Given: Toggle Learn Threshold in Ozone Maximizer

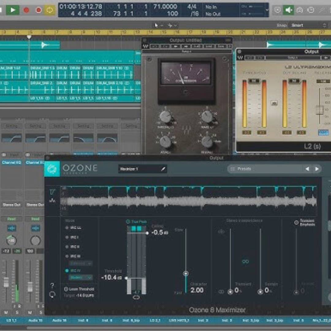Looking at the screenshot, I should tap(66, 289).
